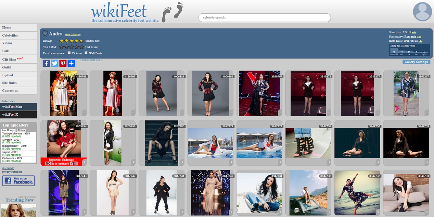Open the Find us on Facebook badge
This screenshot has height=217, width=434.
click(x=18, y=180)
